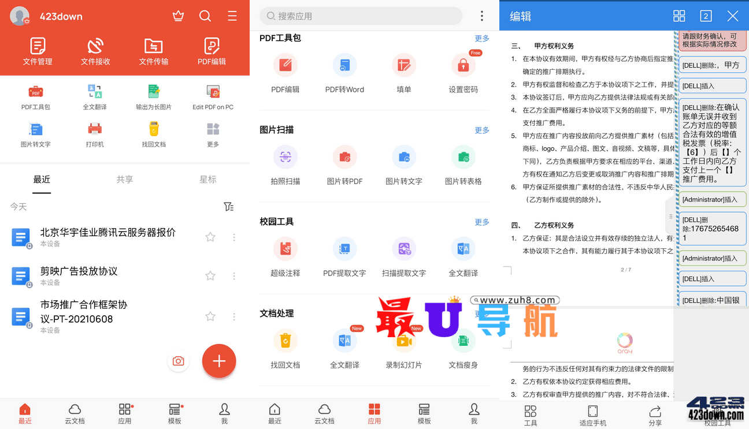Tap the search magnifier in red header
This screenshot has height=429, width=749.
(205, 16)
